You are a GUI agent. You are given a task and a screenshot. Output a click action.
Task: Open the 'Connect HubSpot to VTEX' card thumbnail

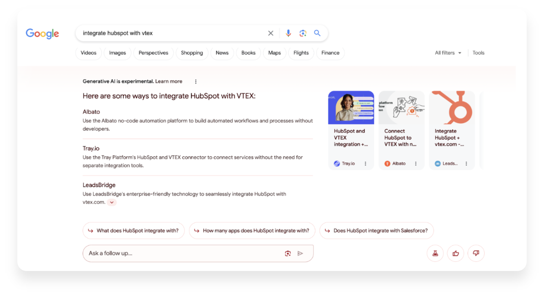coord(401,108)
